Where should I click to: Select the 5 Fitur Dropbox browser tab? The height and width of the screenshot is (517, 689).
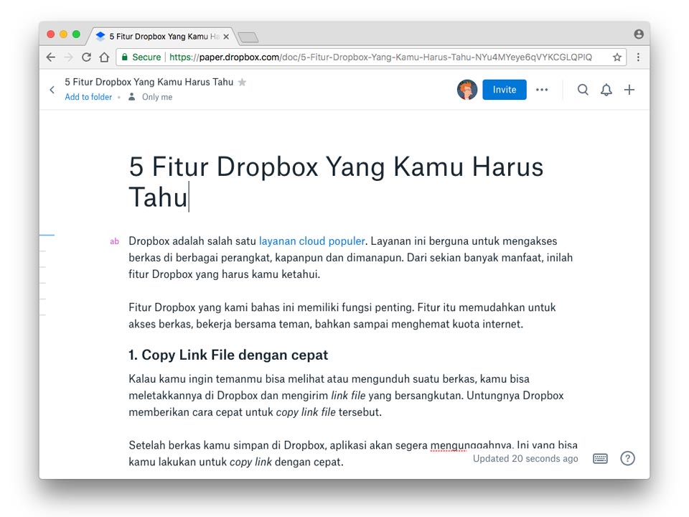pyautogui.click(x=163, y=37)
